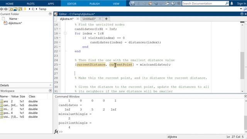The image size is (247, 139).
Task: Set breakpoint at line 17 dash
Action: click(x=60, y=29)
